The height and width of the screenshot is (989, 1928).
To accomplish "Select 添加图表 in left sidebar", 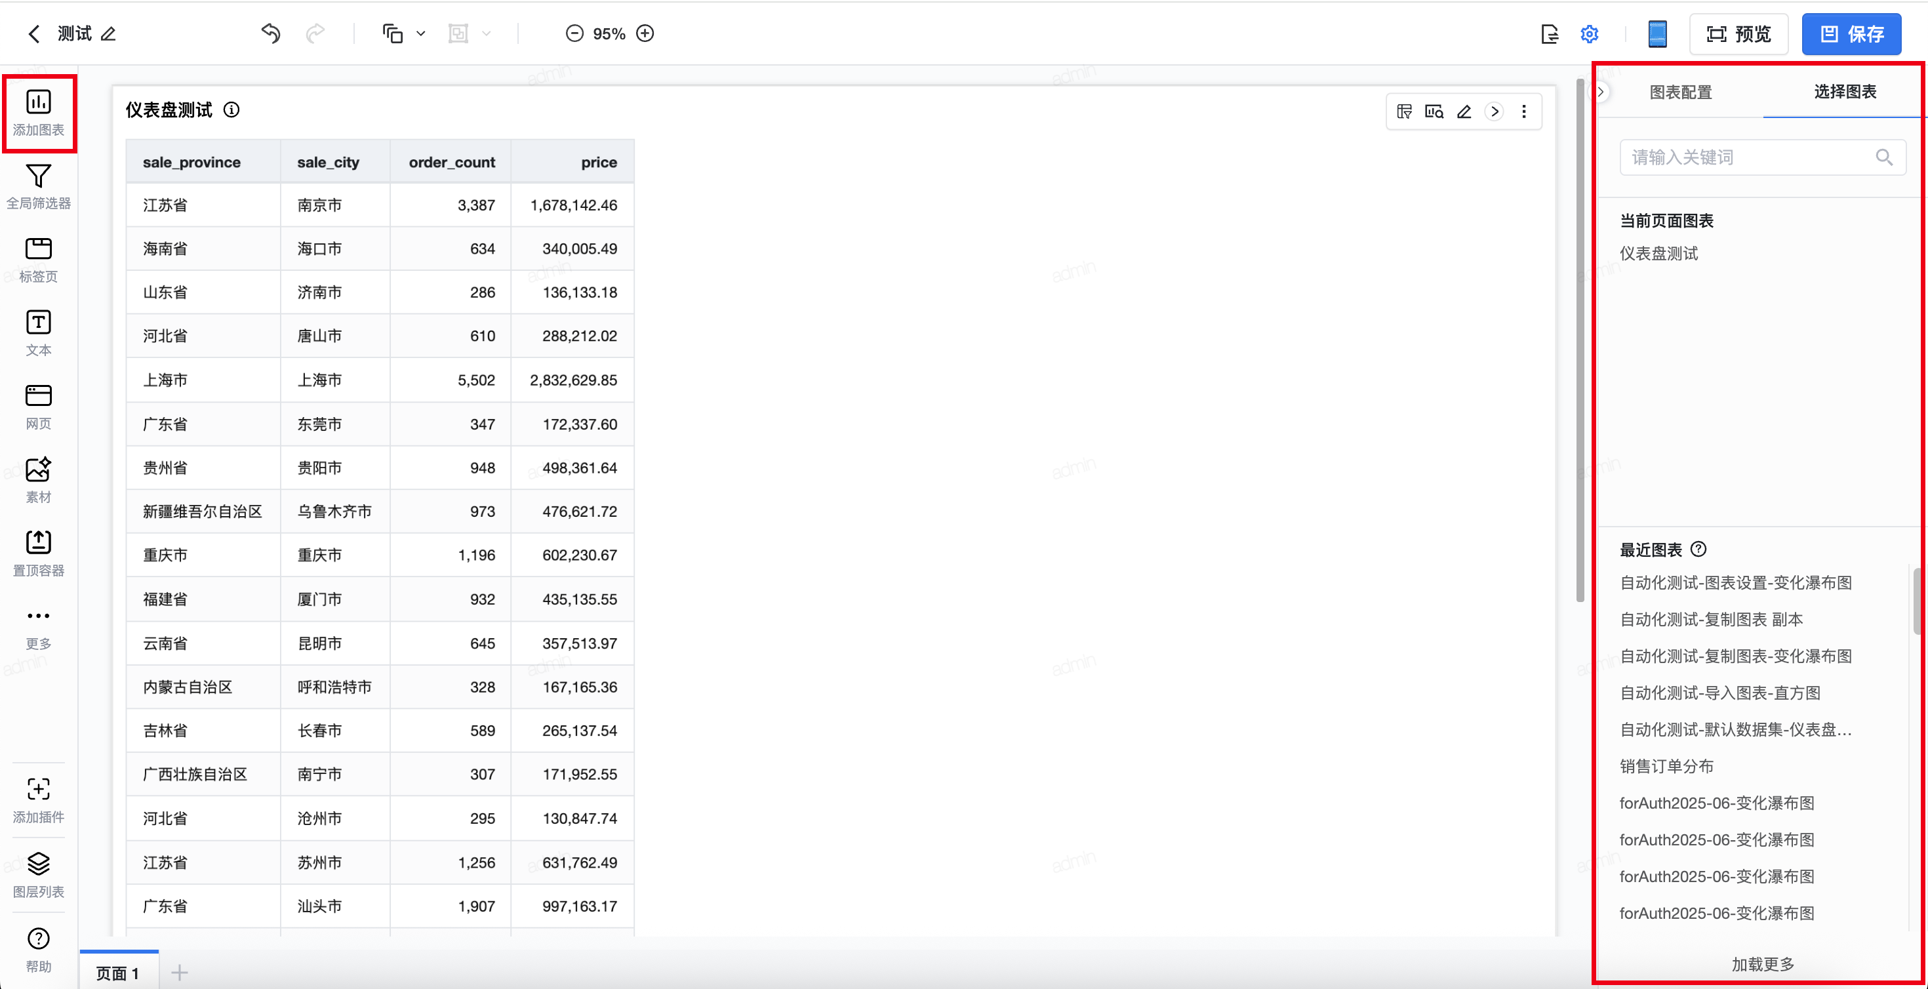I will click(39, 113).
